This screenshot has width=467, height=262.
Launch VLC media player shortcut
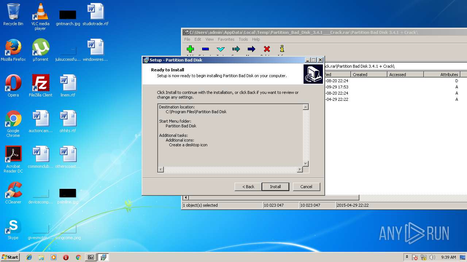[x=40, y=17]
